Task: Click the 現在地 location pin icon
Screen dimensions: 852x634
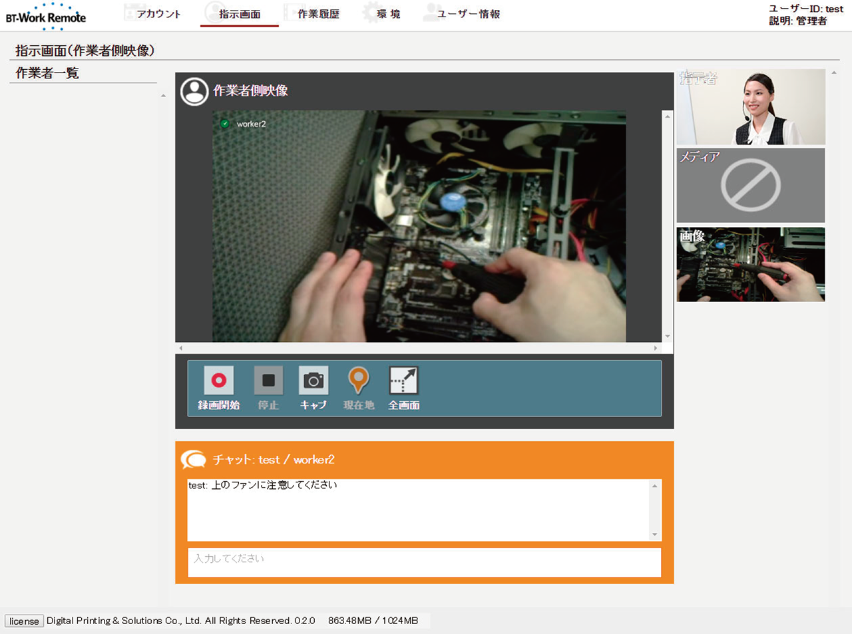Action: tap(359, 381)
